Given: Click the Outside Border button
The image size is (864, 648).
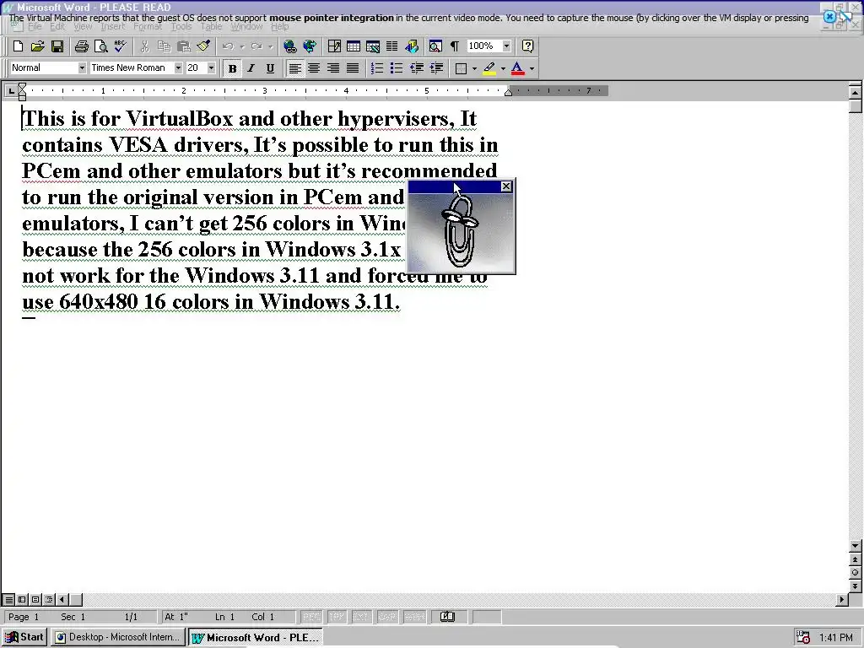Looking at the screenshot, I should pyautogui.click(x=462, y=68).
